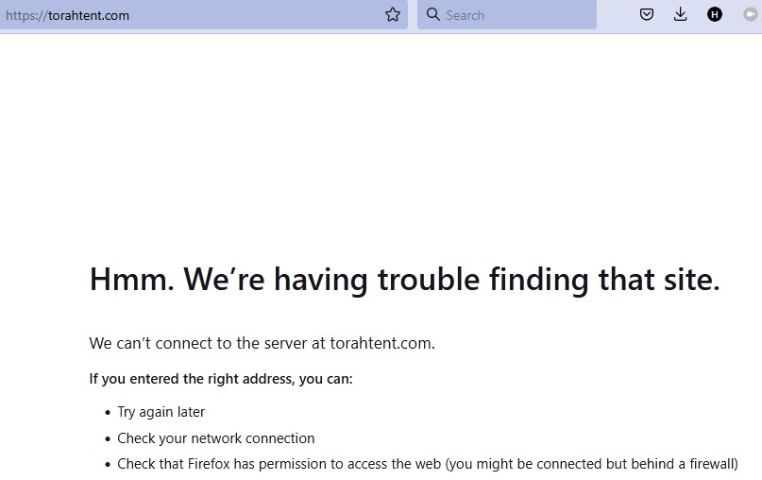
Task: Click 'torahtent.com' in the error sentence
Action: point(381,343)
